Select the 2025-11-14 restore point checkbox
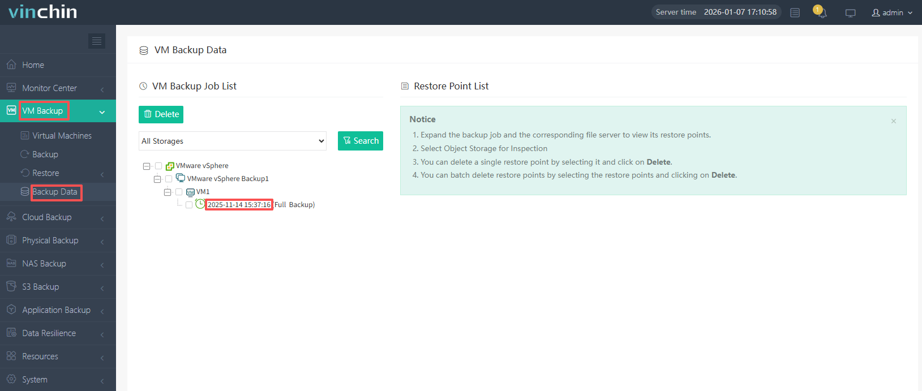The height and width of the screenshot is (391, 922). (189, 205)
